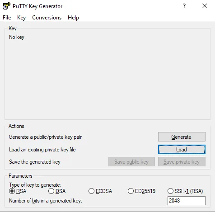Close the PuTTY Key Generator window
215x212 pixels.
(205, 6)
